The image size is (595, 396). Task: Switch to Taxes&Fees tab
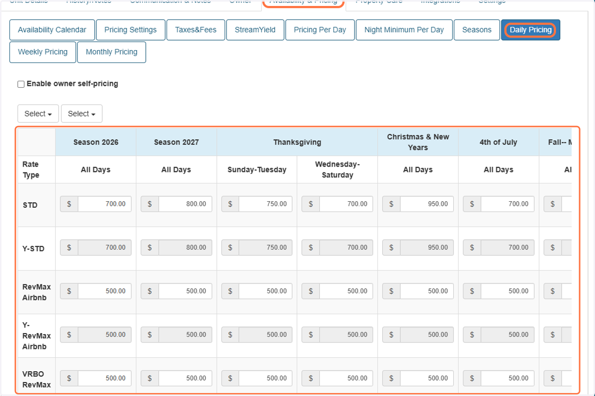196,30
